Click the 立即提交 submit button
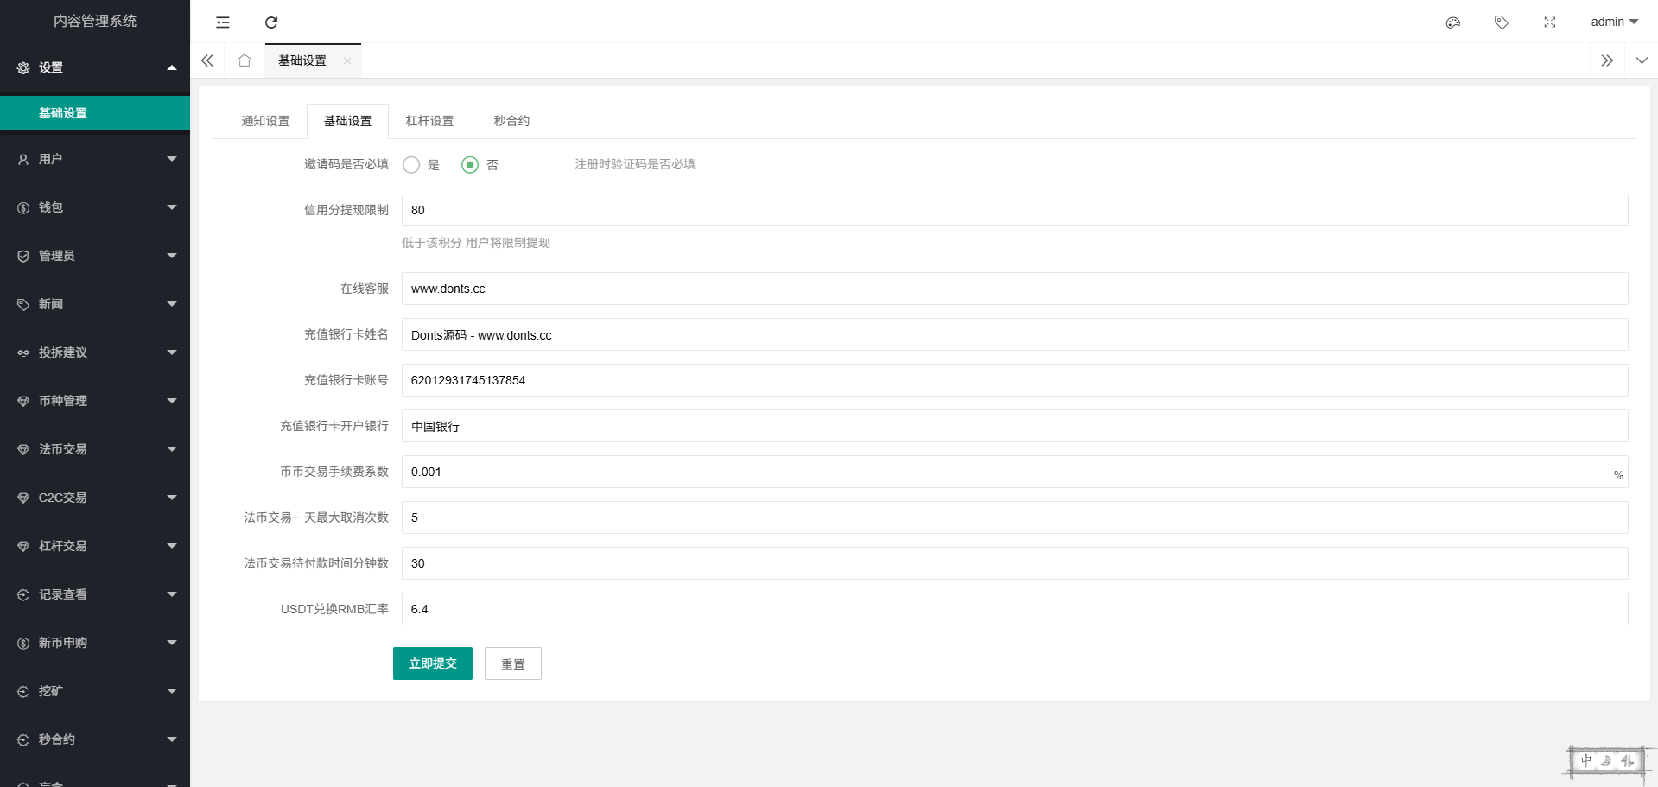Viewport: 1658px width, 787px height. (432, 663)
